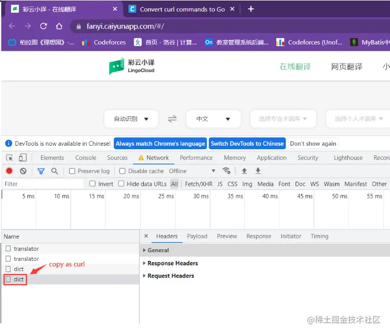
Task: Filter requests by Fetch/XHR
Action: [199, 184]
